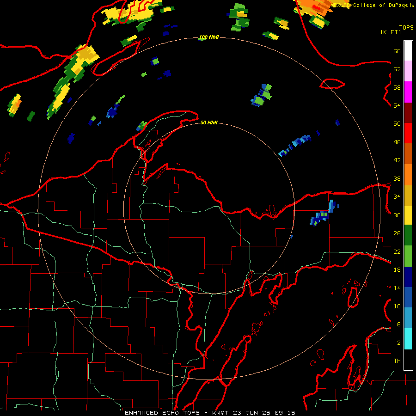Click the 50 value on the legend scale

coord(397,124)
